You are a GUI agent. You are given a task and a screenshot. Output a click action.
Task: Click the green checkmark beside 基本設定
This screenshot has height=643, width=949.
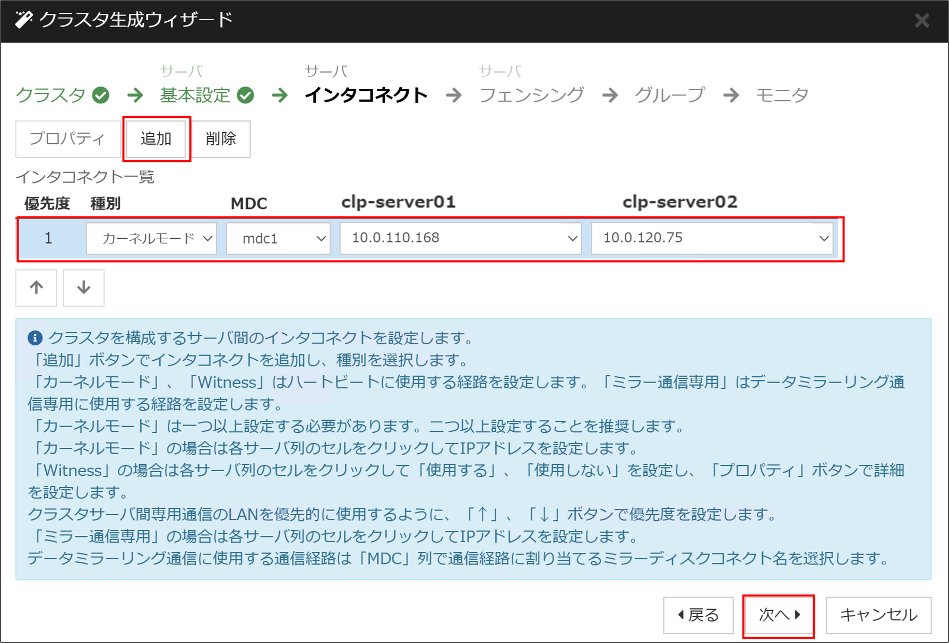tap(245, 95)
